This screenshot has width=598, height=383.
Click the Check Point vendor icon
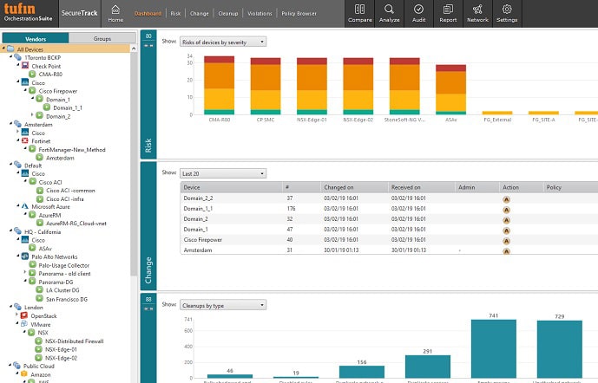pos(25,66)
